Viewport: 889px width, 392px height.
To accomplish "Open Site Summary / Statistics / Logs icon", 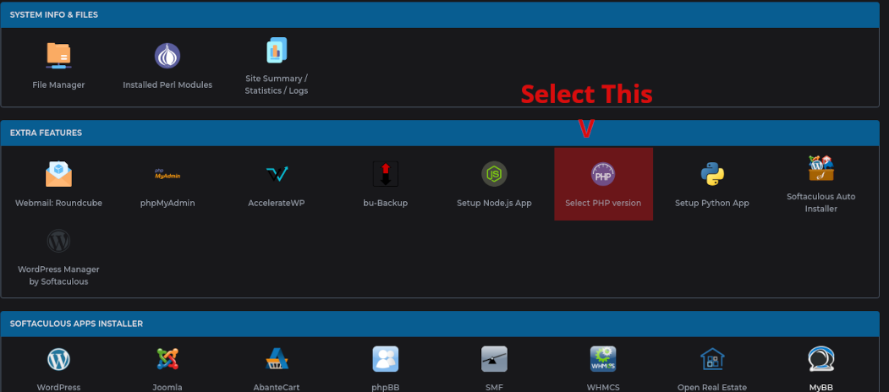I will (277, 51).
